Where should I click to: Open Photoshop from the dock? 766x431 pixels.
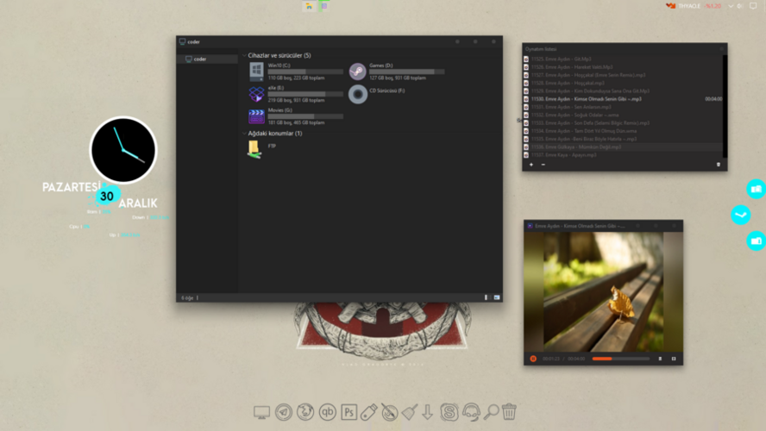click(348, 412)
